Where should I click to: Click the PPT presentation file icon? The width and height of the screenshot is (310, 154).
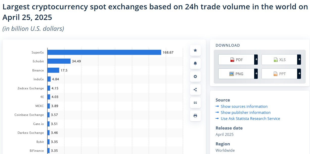coord(276,74)
